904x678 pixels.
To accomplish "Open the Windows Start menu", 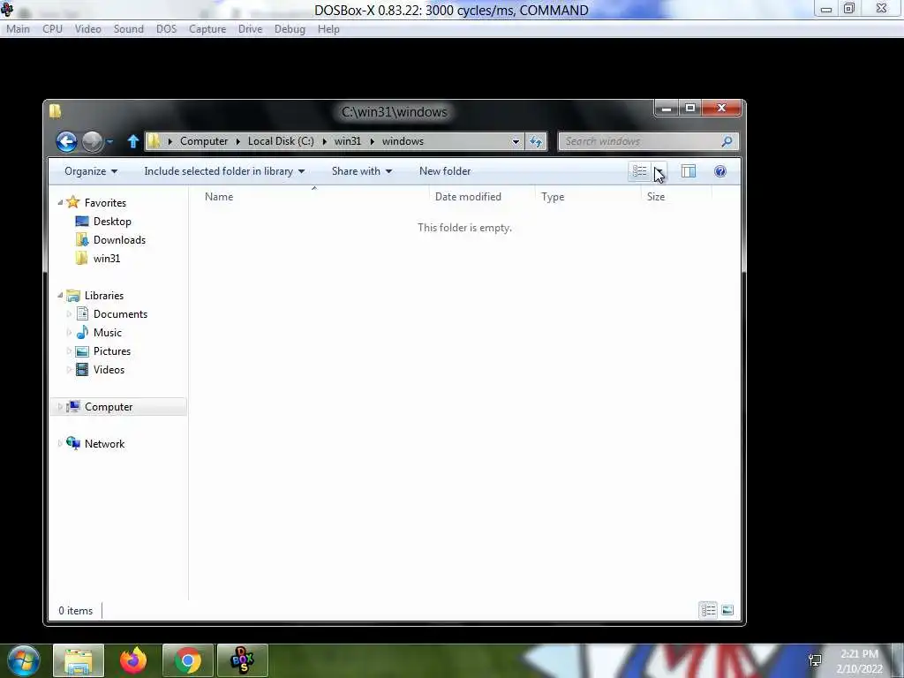I will [x=24, y=660].
